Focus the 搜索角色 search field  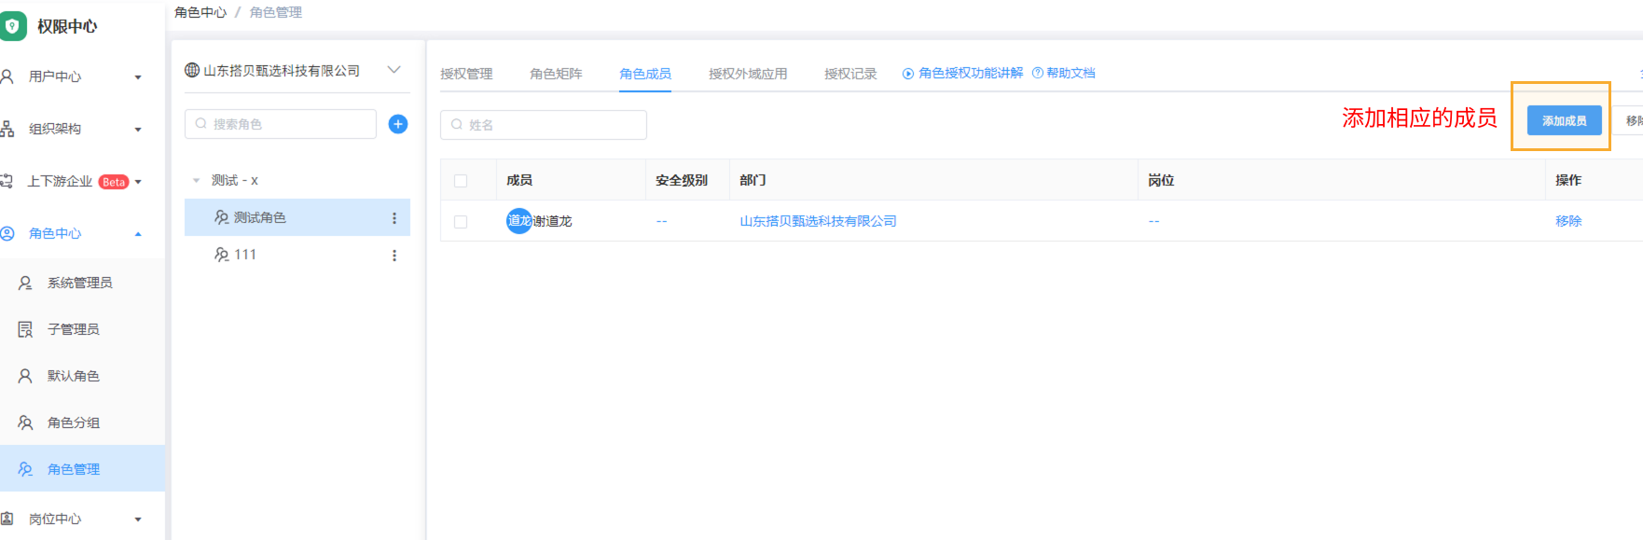point(281,124)
